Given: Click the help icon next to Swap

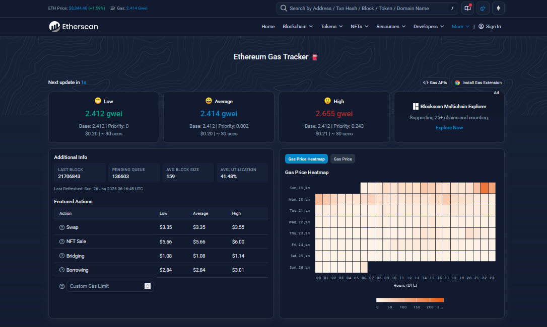Looking at the screenshot, I should coord(62,227).
